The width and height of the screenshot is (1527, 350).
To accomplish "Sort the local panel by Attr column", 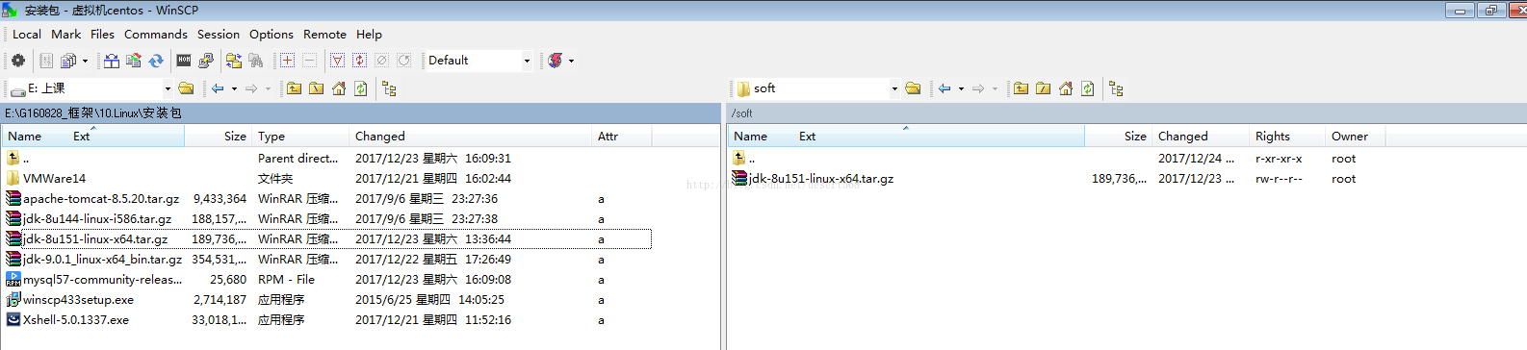I will coord(622,137).
